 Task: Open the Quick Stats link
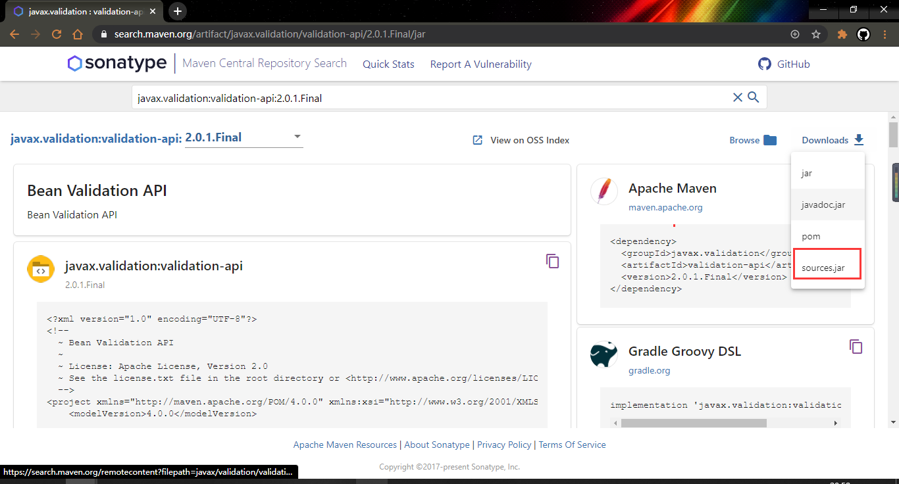click(x=388, y=64)
